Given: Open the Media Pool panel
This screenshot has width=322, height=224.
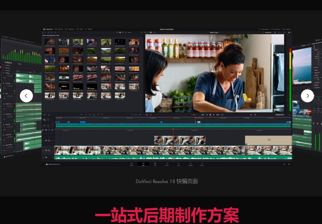Looking at the screenshot, I should [x=48, y=29].
